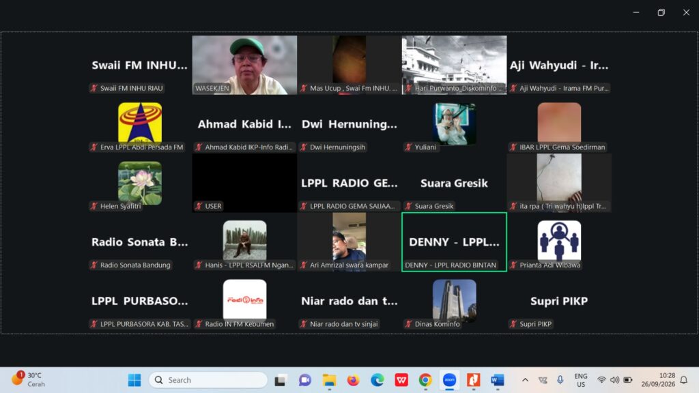699x393 pixels.
Task: Select the IBAR LPPL Gema Soedirman tile
Action: coord(559,124)
